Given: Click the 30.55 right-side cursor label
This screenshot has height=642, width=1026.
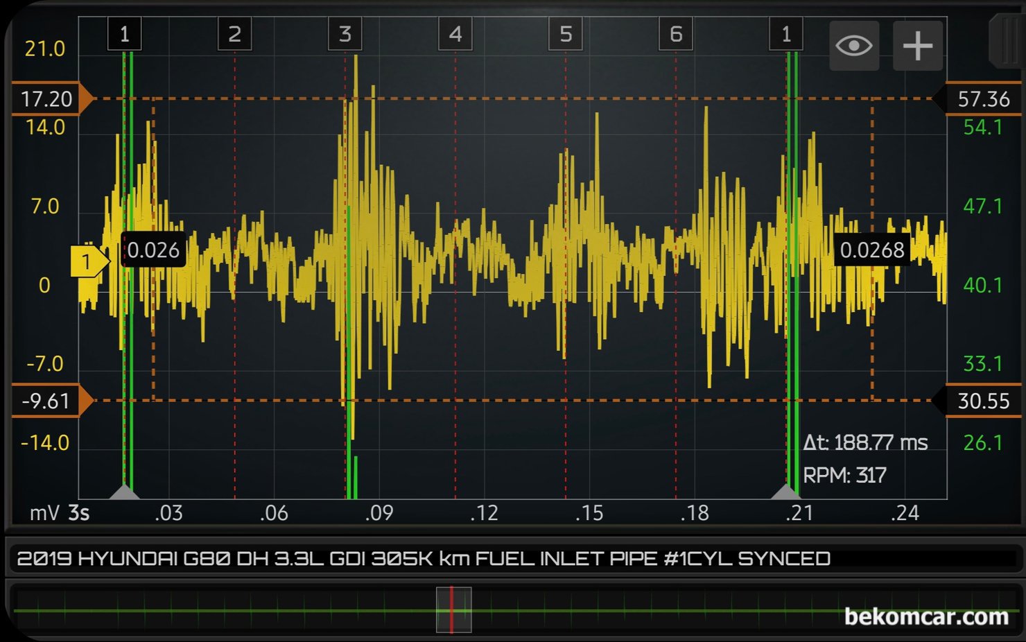Looking at the screenshot, I should [982, 401].
